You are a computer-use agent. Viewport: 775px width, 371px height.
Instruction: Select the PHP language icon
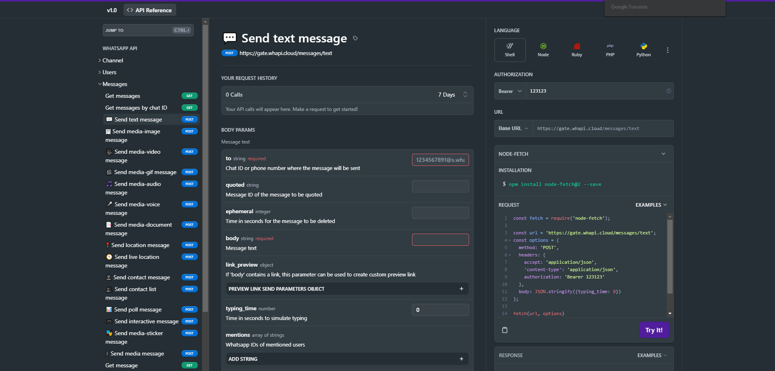610,50
